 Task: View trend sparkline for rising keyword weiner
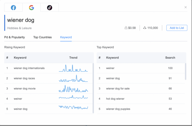point(73,97)
